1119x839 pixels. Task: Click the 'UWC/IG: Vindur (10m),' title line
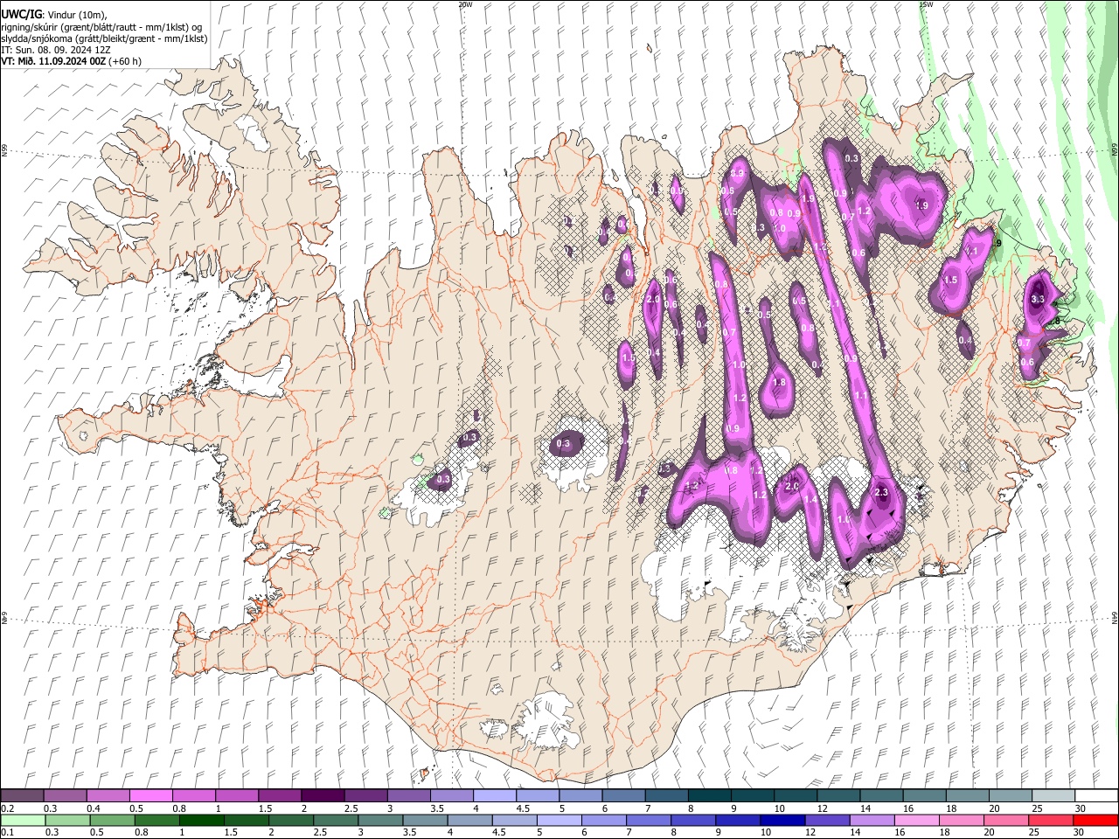(x=53, y=15)
